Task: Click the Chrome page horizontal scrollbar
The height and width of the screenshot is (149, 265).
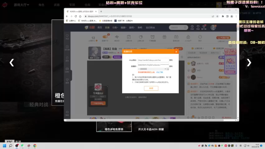Action: [x=145, y=120]
